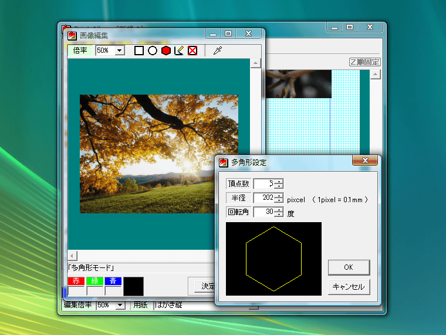Select the red polygon shape tool
Image resolution: width=446 pixels, height=335 pixels.
[166, 51]
